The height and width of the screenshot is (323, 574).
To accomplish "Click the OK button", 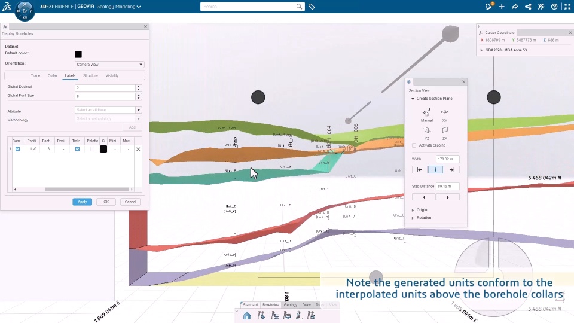I will [x=106, y=202].
